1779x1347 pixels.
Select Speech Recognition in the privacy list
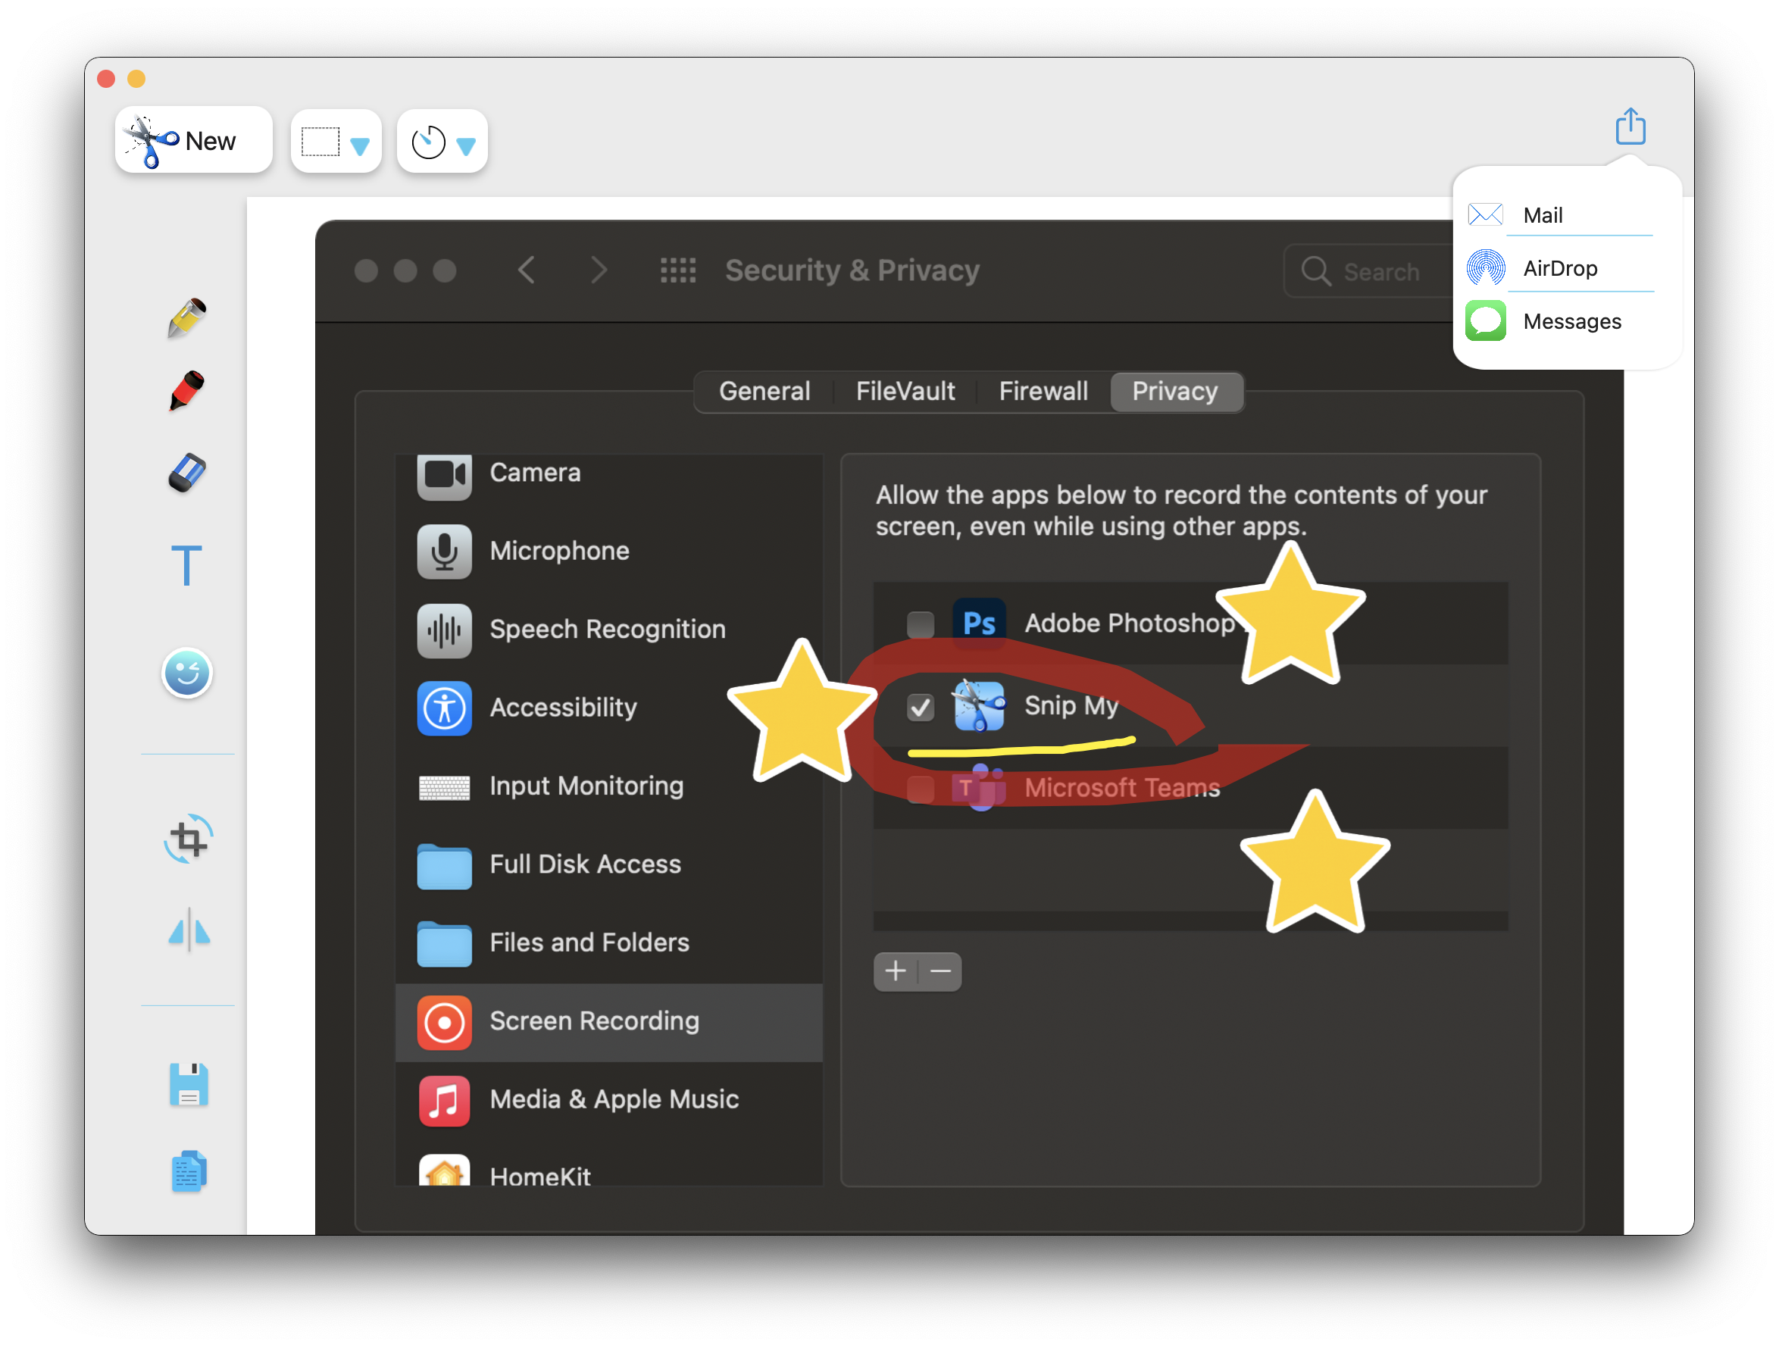point(609,630)
